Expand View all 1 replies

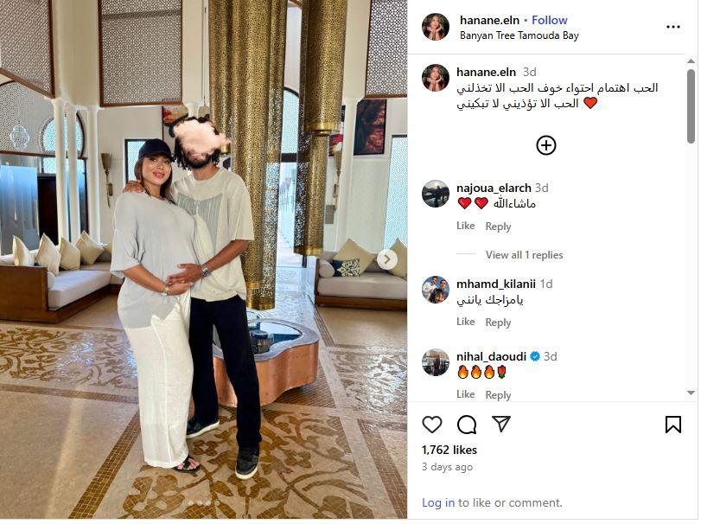pyautogui.click(x=524, y=255)
